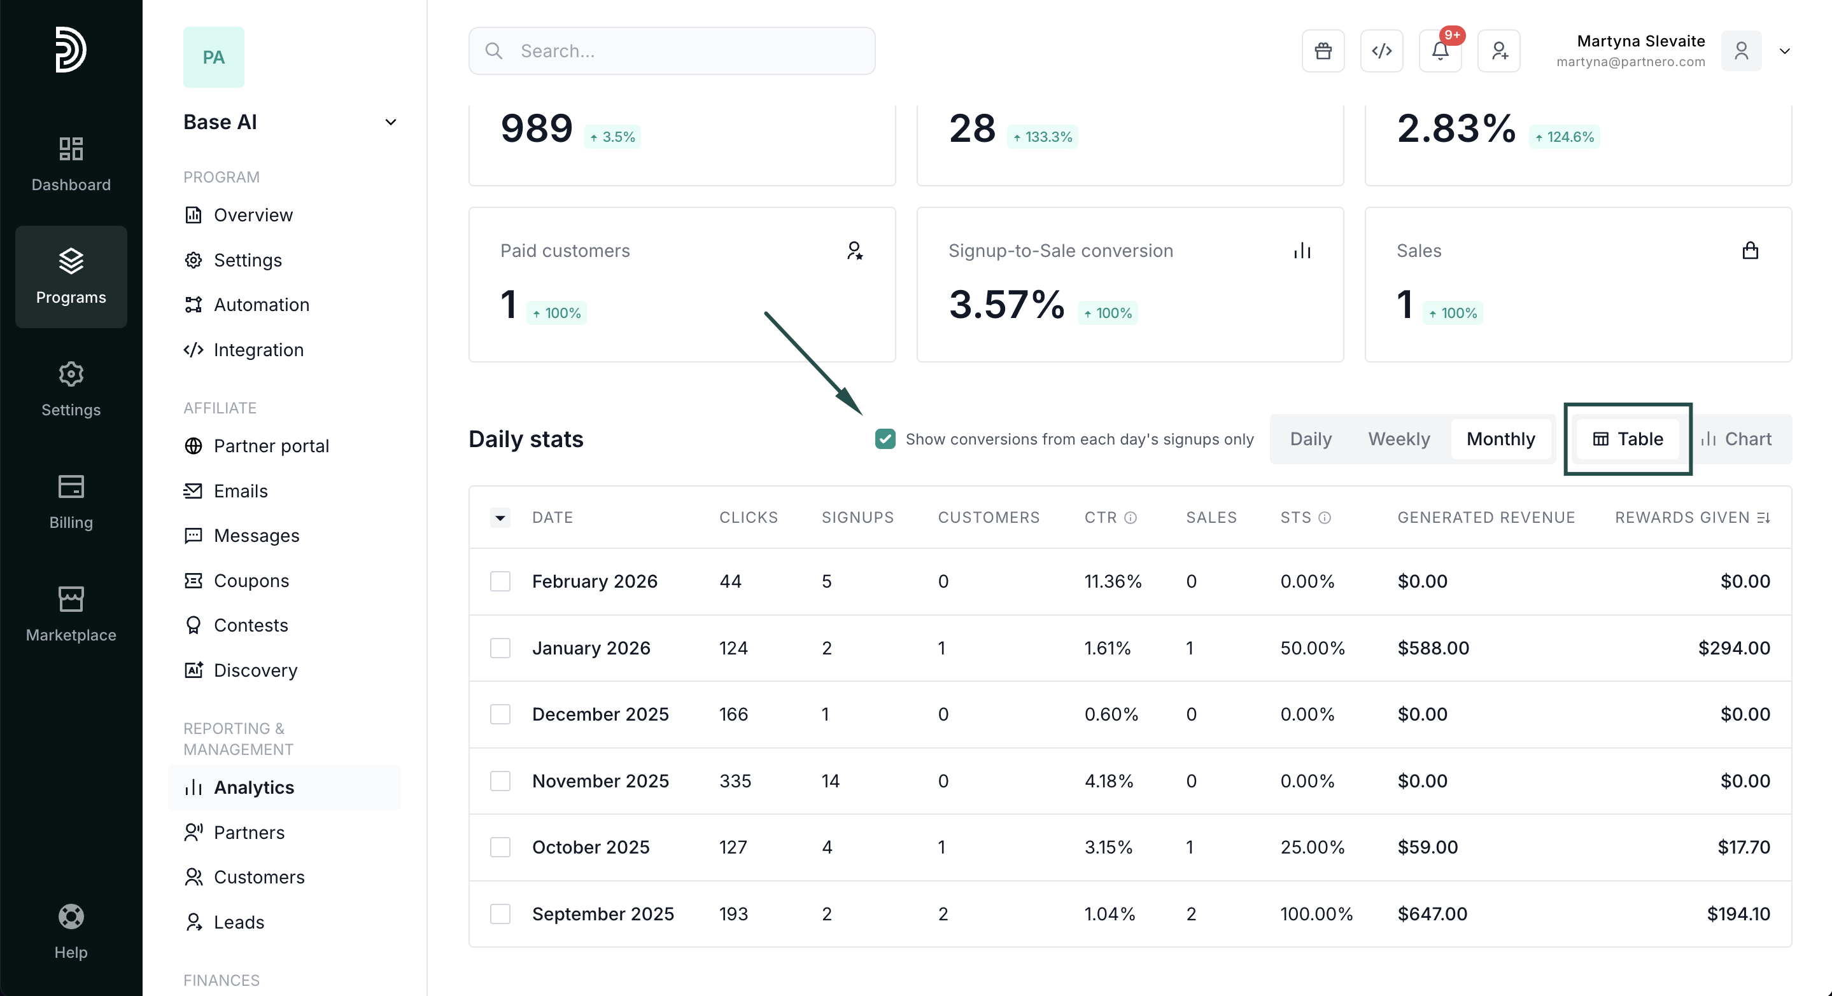1832x996 pixels.
Task: Go to the Coupons page
Action: point(251,581)
